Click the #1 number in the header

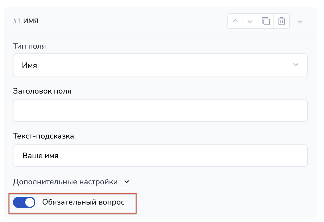click(17, 21)
